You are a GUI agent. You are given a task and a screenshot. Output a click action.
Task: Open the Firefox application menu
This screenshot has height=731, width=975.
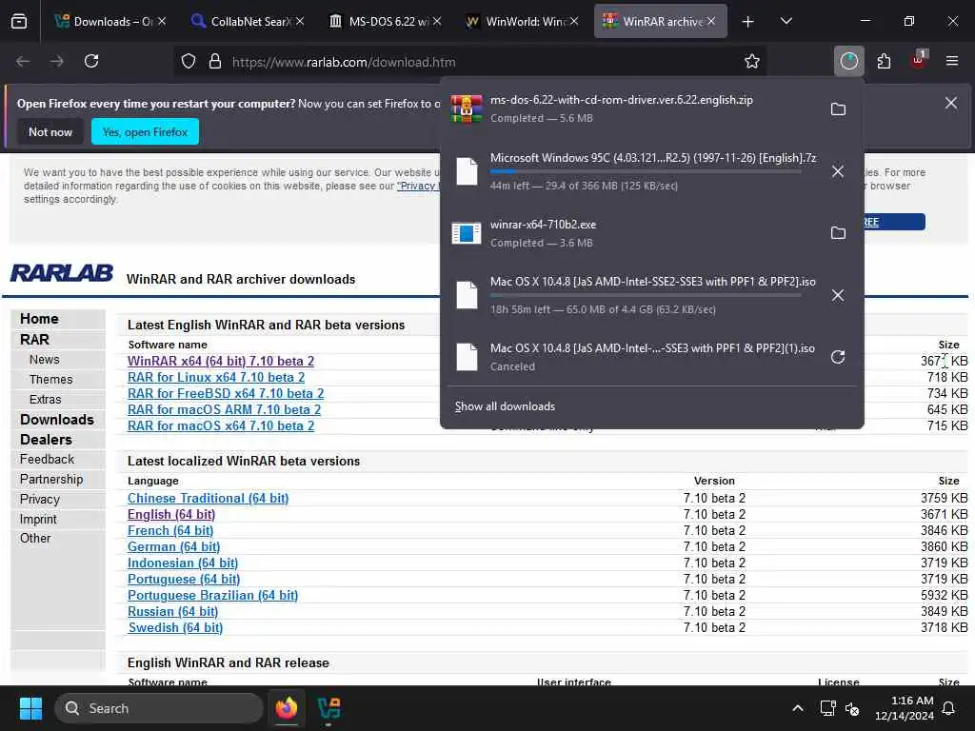pos(952,62)
